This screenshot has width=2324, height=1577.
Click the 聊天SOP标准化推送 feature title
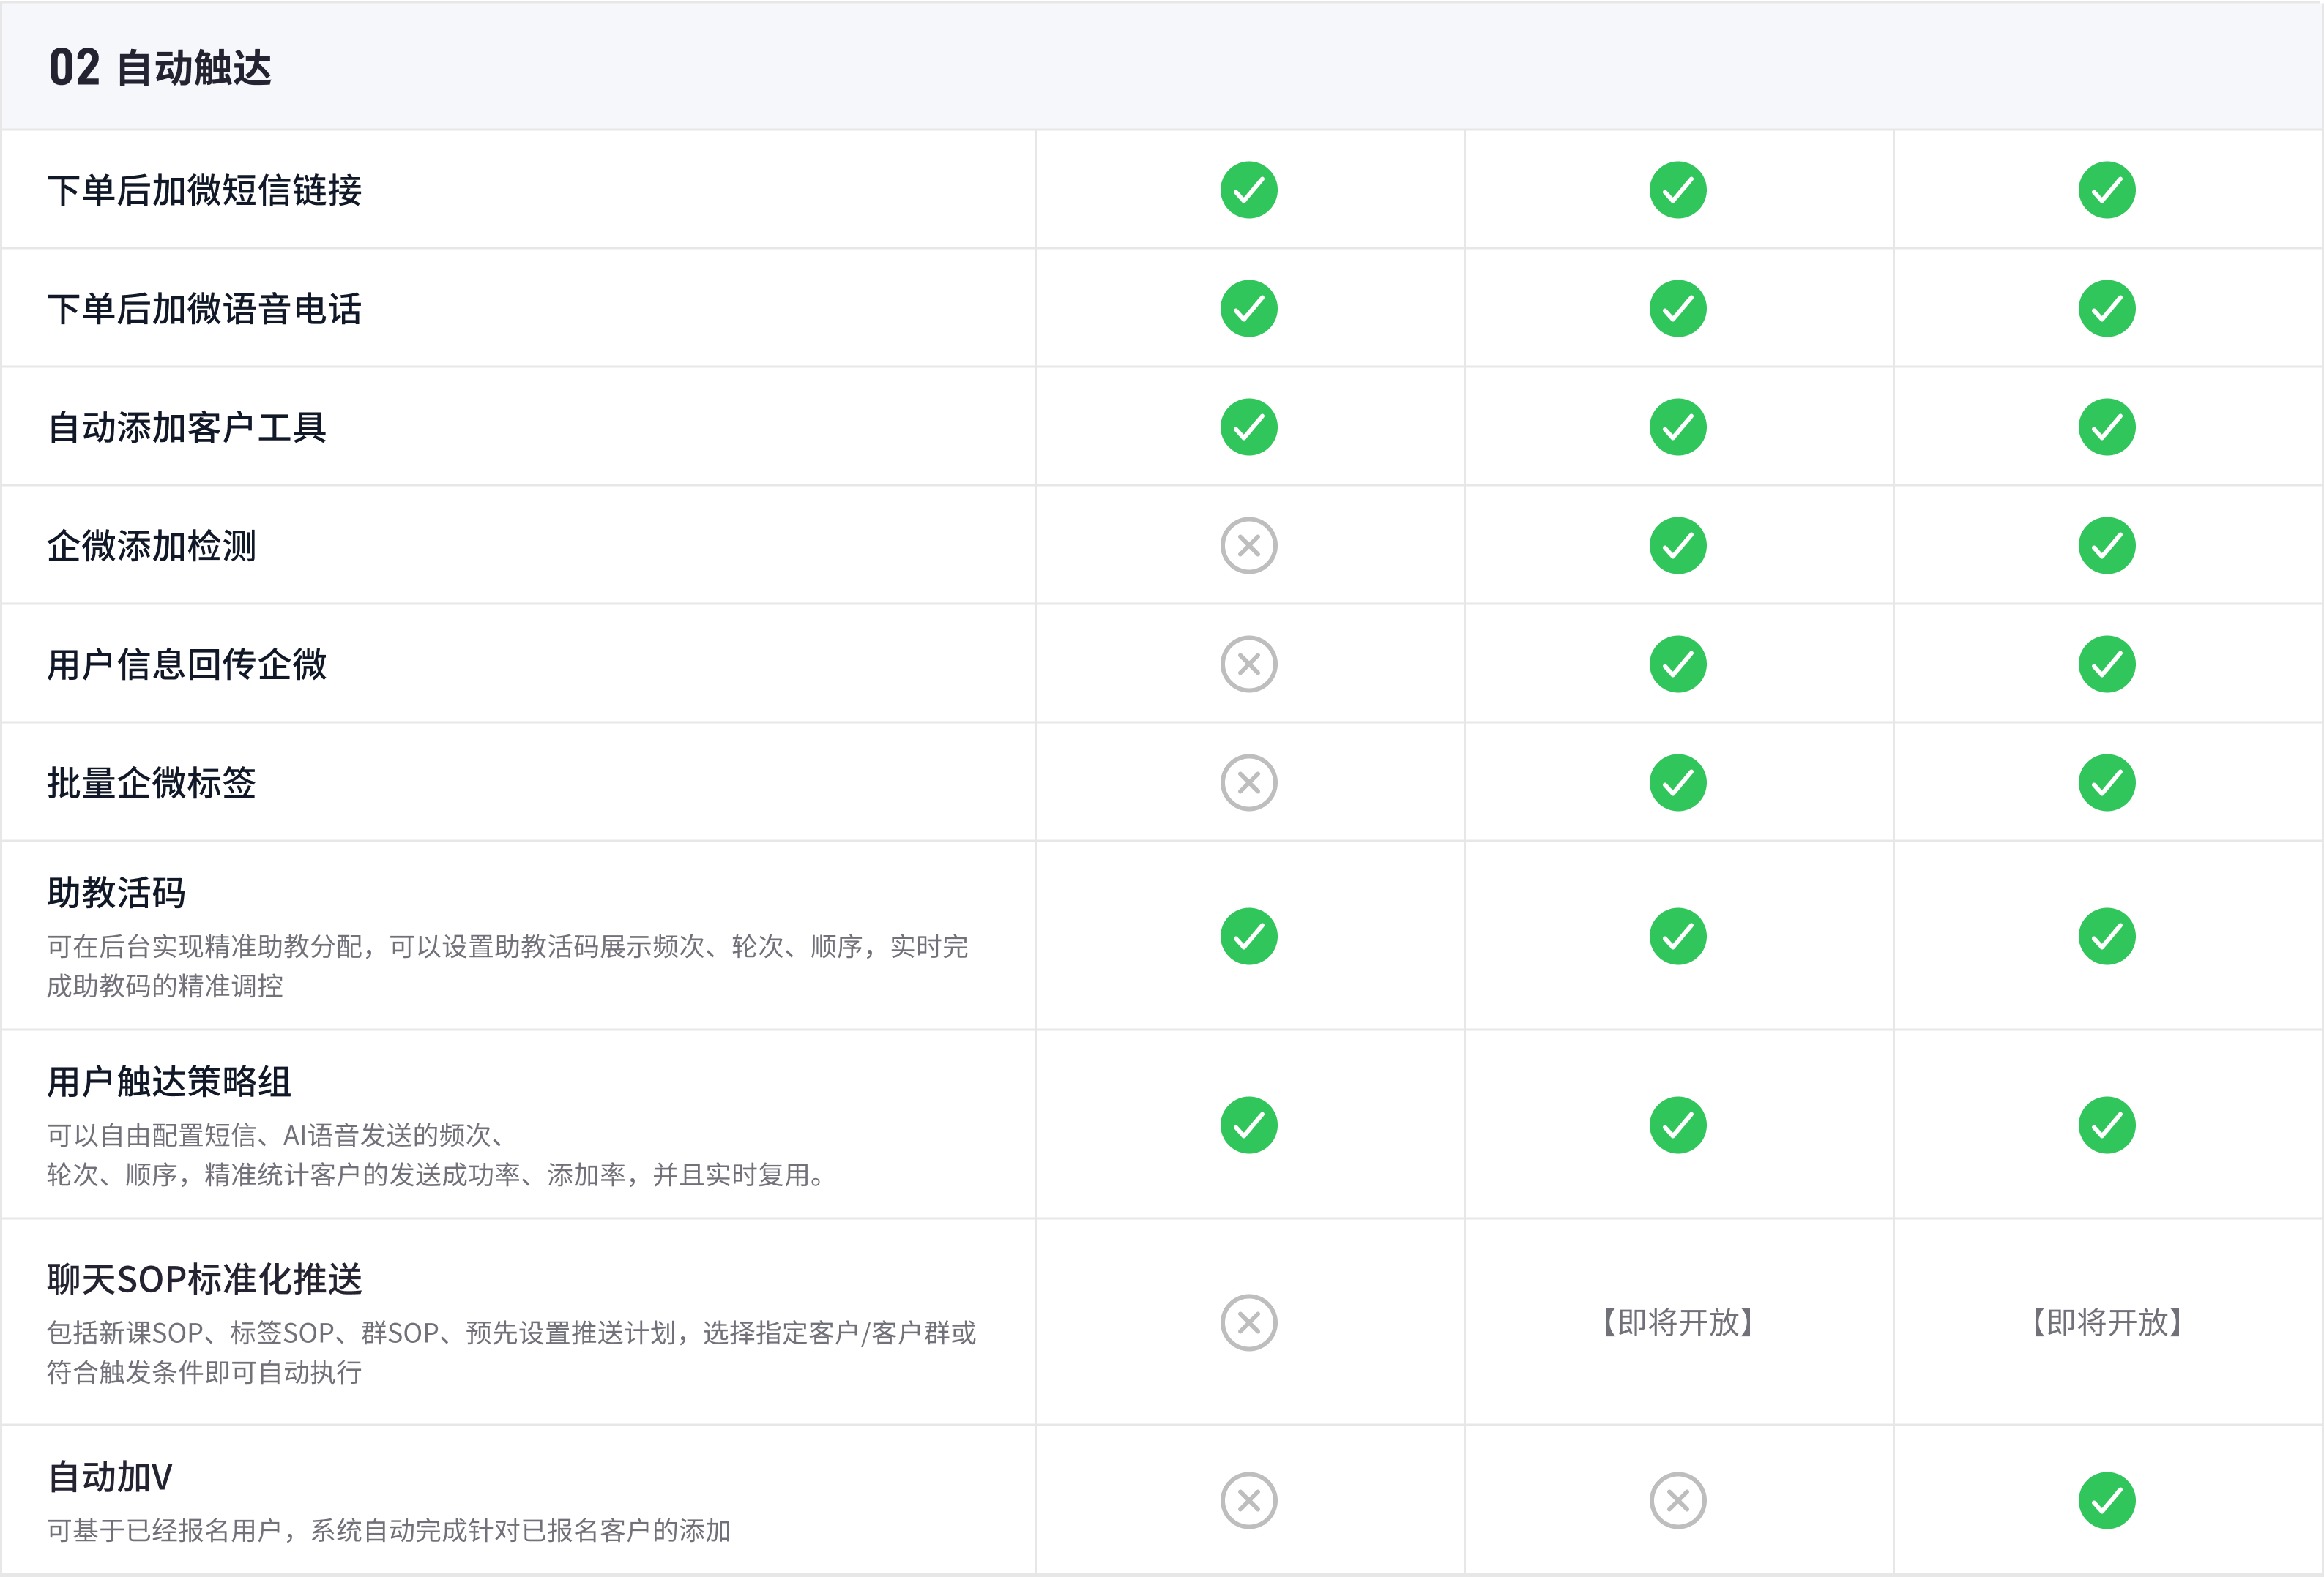(204, 1279)
